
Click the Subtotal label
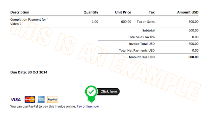[148, 30]
